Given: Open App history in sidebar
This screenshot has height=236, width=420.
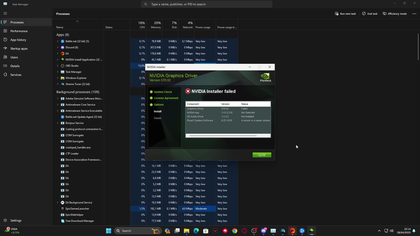Looking at the screenshot, I should coord(26,39).
